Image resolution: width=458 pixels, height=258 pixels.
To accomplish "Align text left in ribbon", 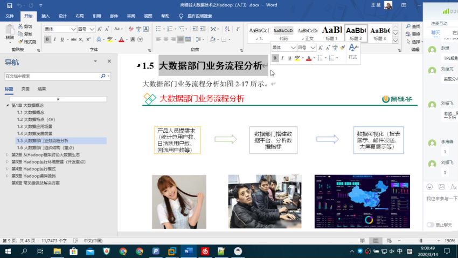I will pos(158,39).
